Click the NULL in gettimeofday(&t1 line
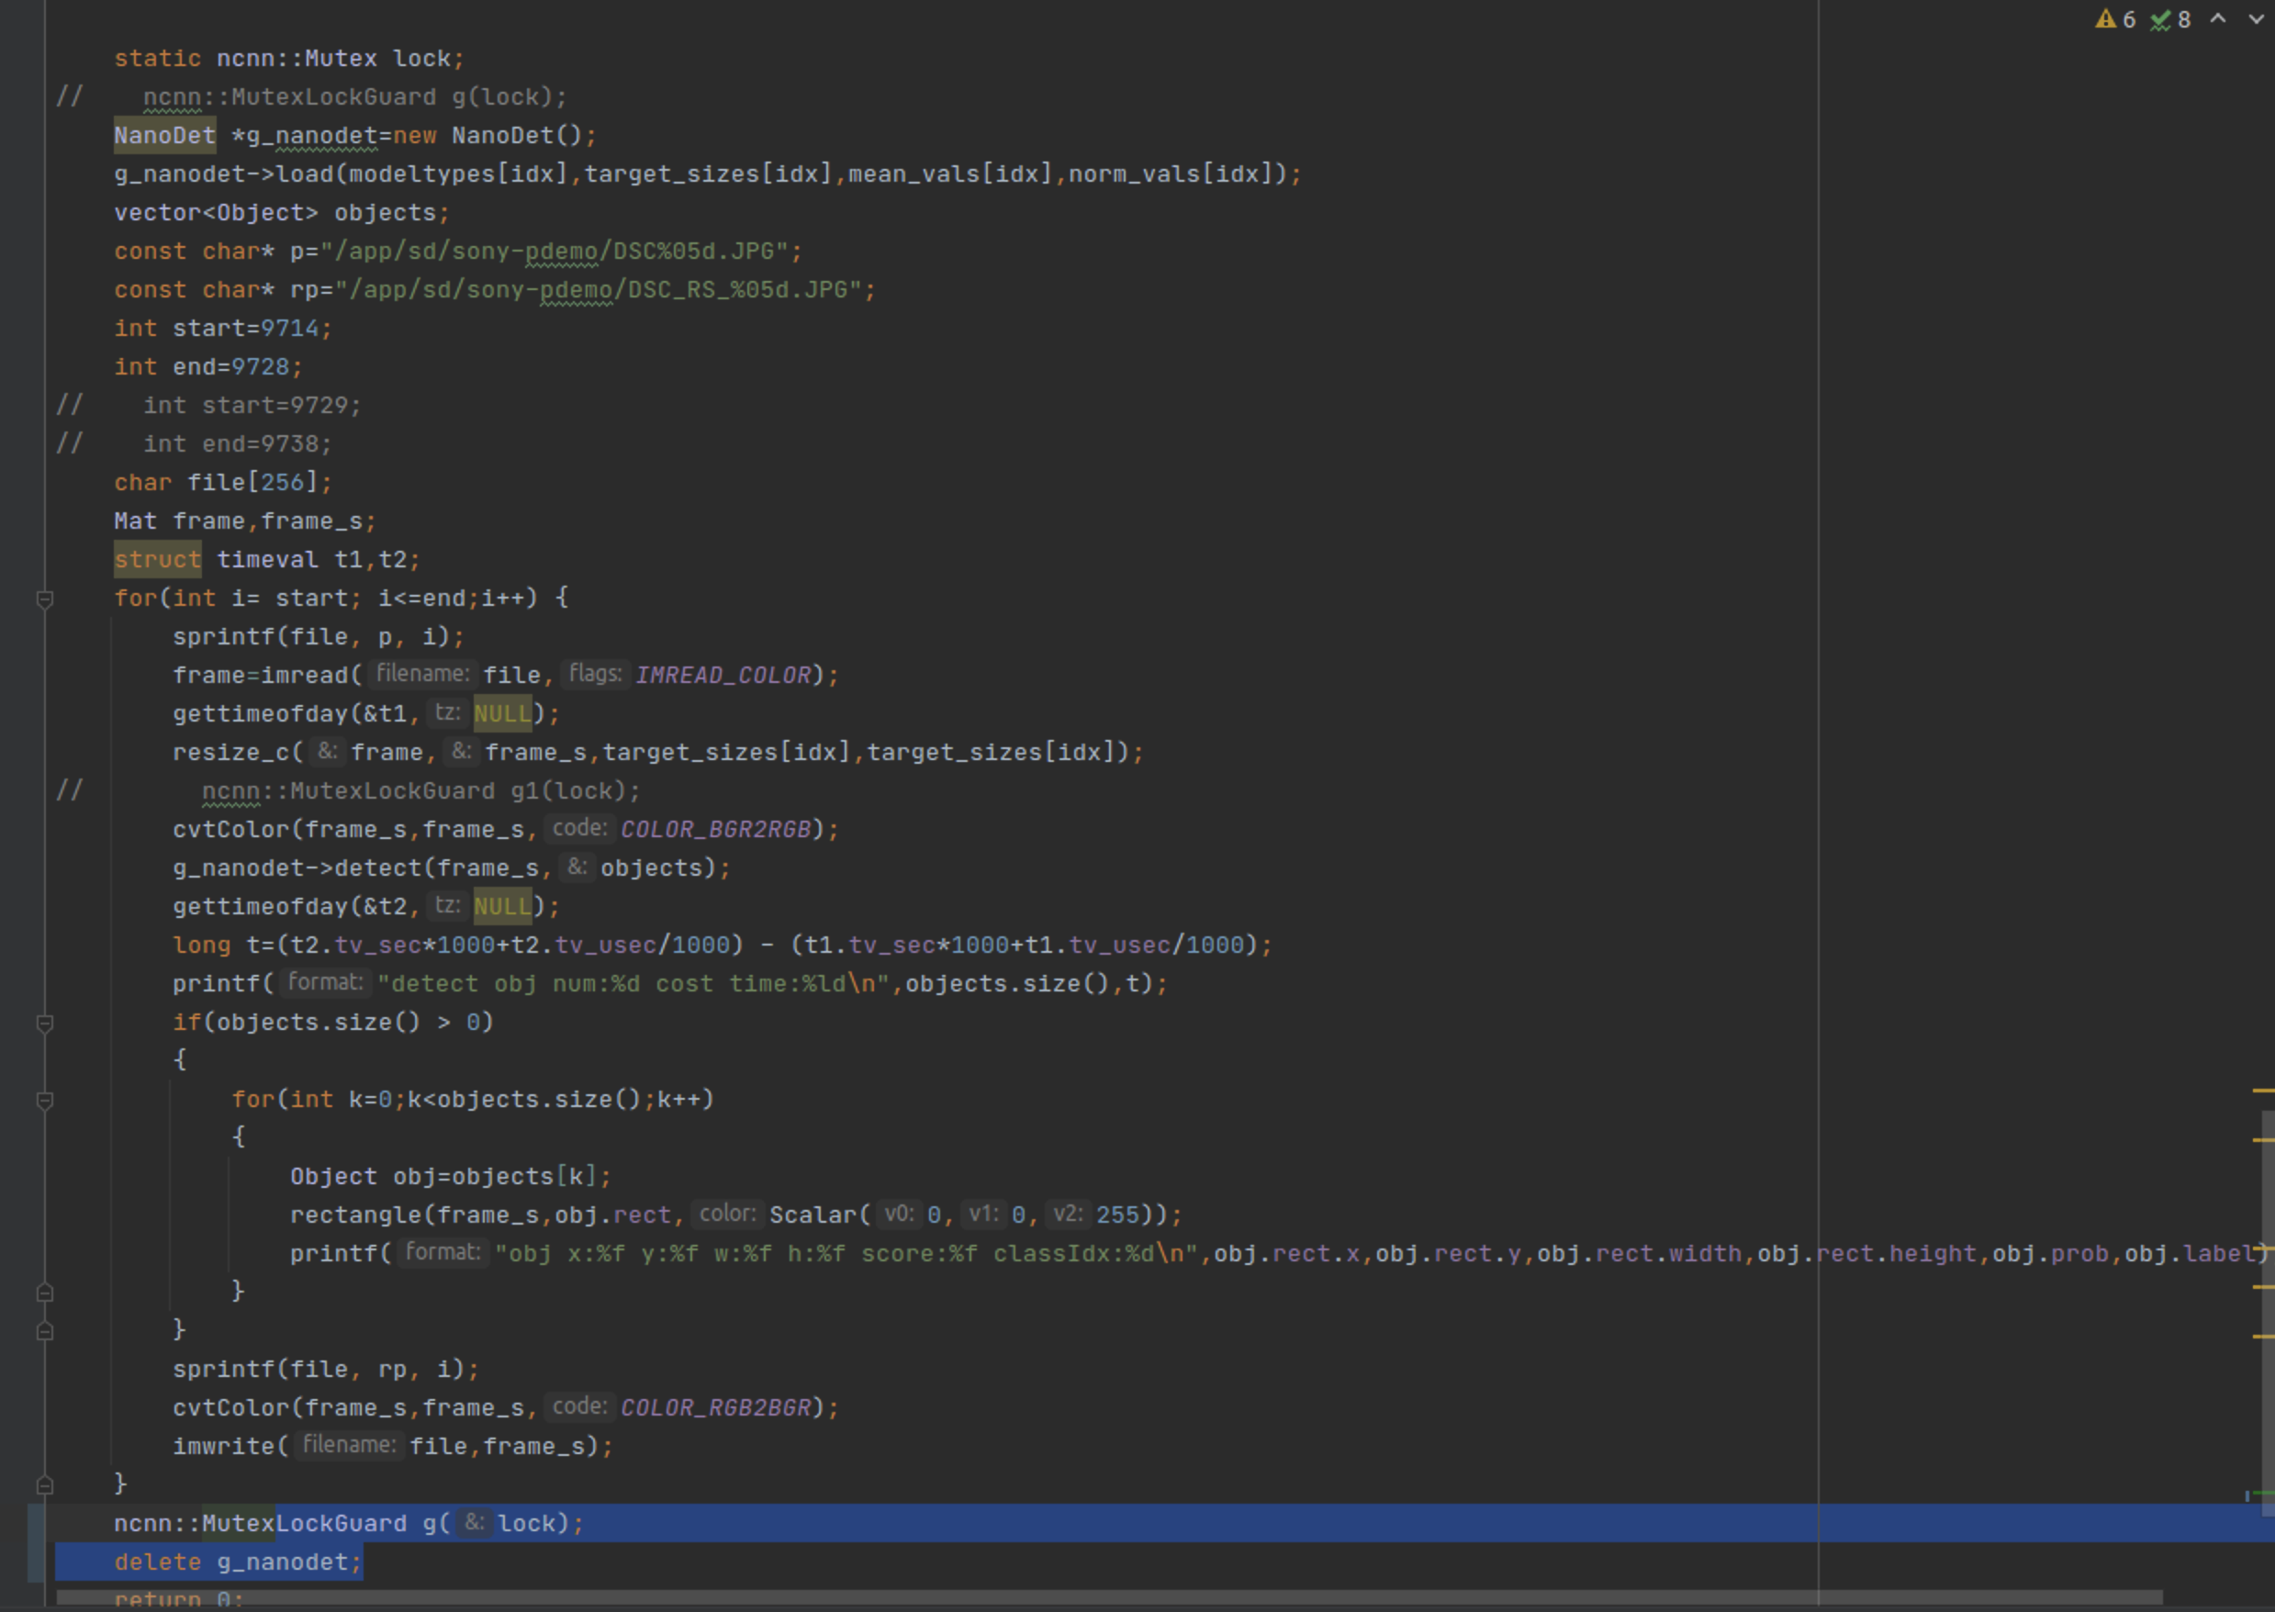The height and width of the screenshot is (1612, 2275). [502, 713]
